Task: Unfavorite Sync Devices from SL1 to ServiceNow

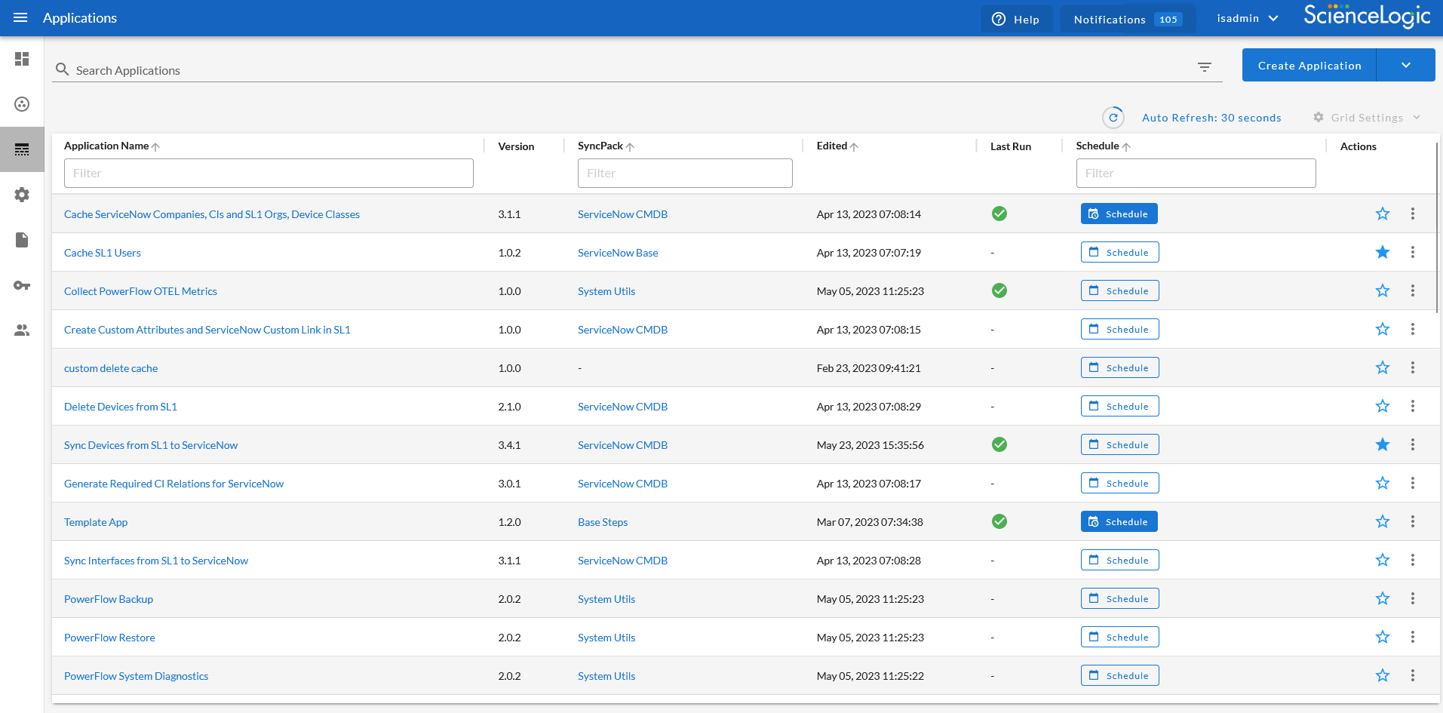Action: tap(1382, 444)
